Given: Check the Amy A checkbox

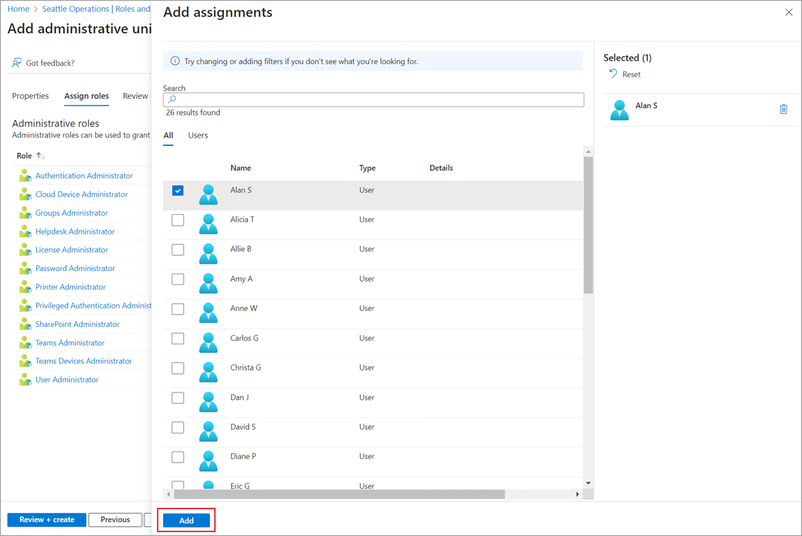Looking at the screenshot, I should (178, 279).
